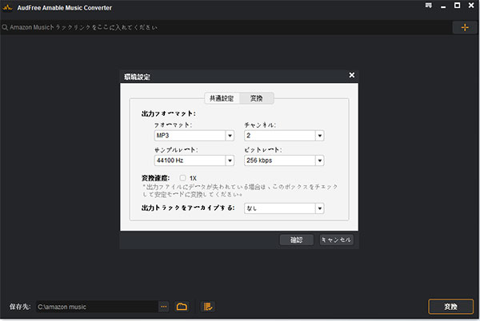The width and height of the screenshot is (480, 321).
Task: Open the サンプルレート 44100 Hz dropdown
Action: coord(194,160)
